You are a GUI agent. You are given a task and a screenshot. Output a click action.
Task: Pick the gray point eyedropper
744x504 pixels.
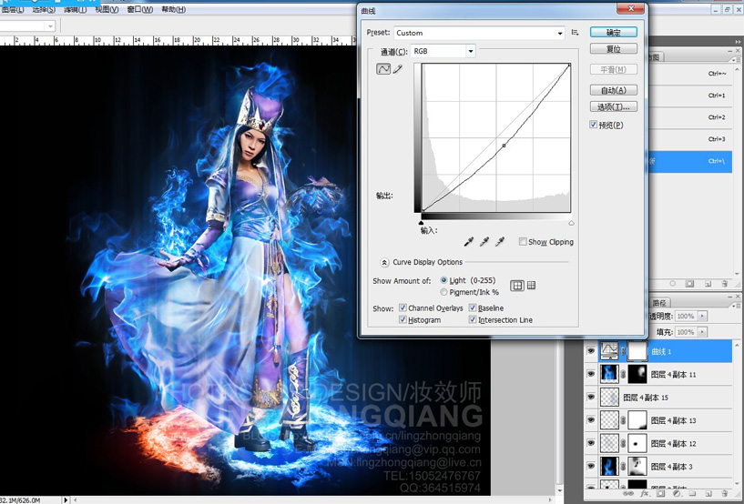coord(484,242)
